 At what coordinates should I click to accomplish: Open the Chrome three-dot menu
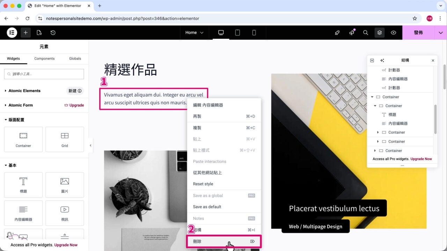tap(440, 18)
